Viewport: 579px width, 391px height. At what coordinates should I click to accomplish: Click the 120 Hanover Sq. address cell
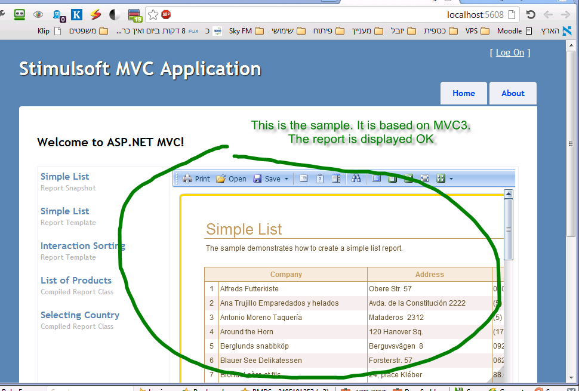coord(429,331)
